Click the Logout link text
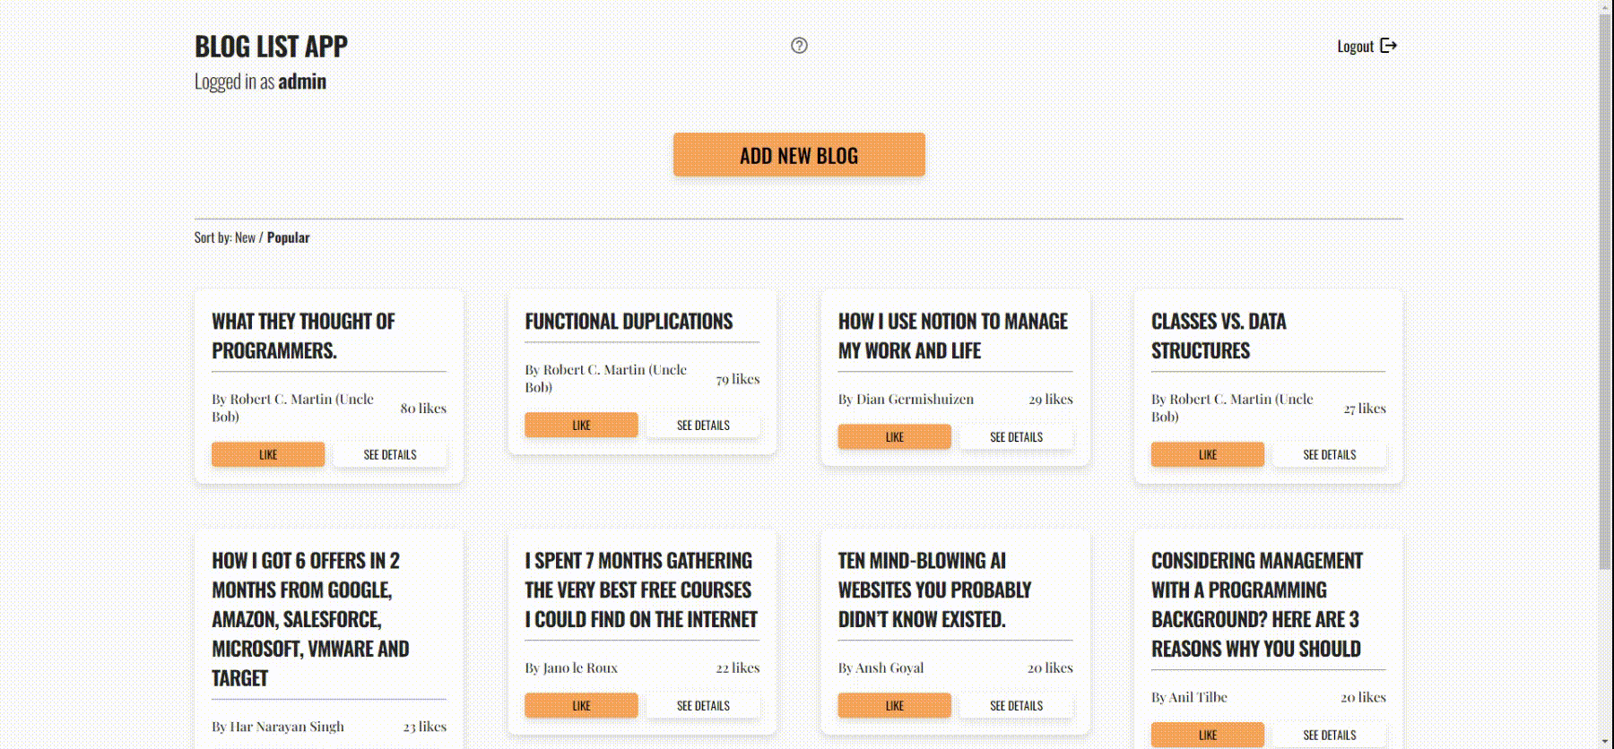This screenshot has height=749, width=1614. (x=1355, y=47)
